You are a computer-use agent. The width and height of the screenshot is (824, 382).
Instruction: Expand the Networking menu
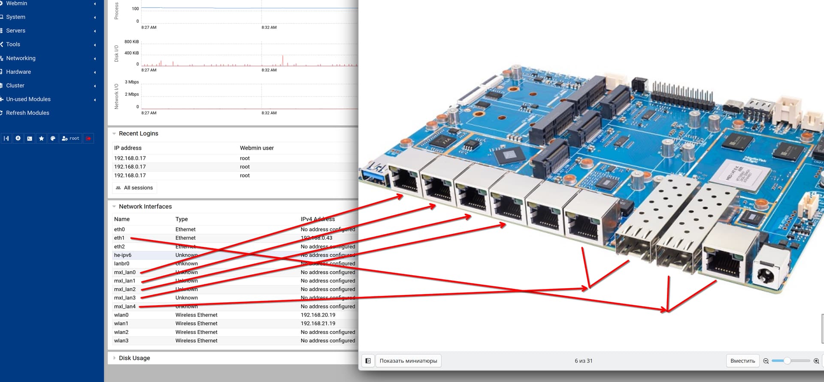coord(21,58)
